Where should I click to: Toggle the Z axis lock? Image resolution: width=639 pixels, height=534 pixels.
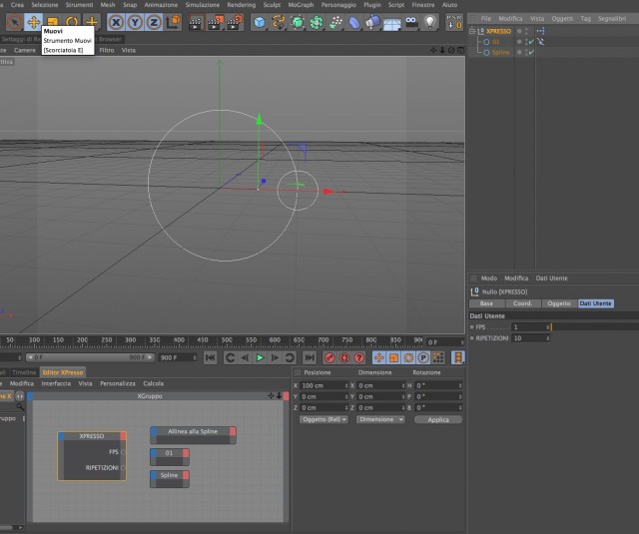[x=154, y=22]
